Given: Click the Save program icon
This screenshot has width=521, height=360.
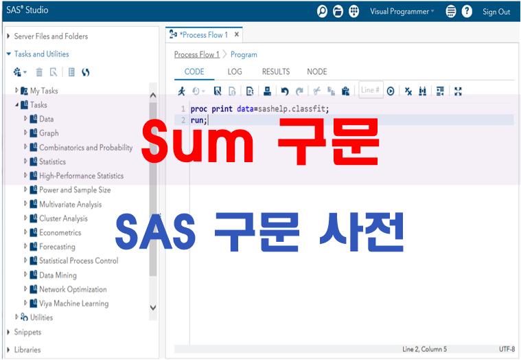Looking at the screenshot, I should (x=218, y=91).
